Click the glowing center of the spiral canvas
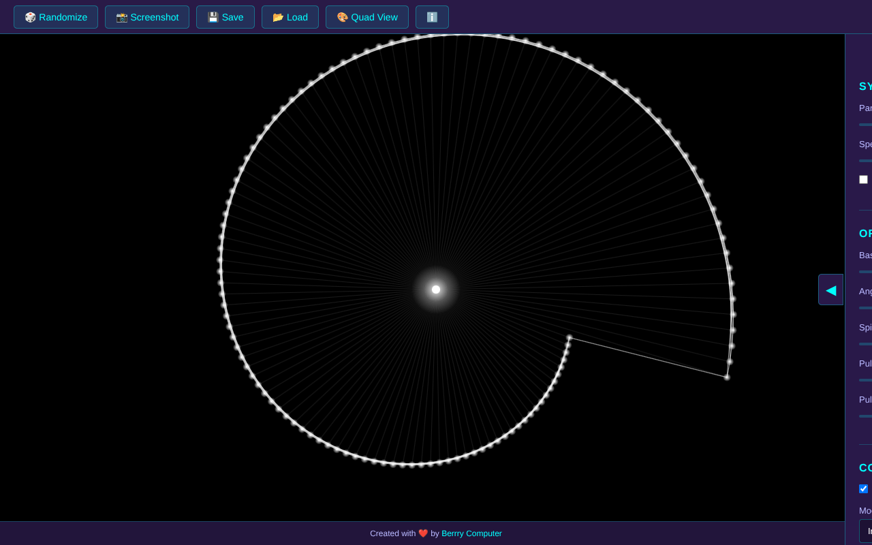This screenshot has height=545, width=872. click(435, 289)
